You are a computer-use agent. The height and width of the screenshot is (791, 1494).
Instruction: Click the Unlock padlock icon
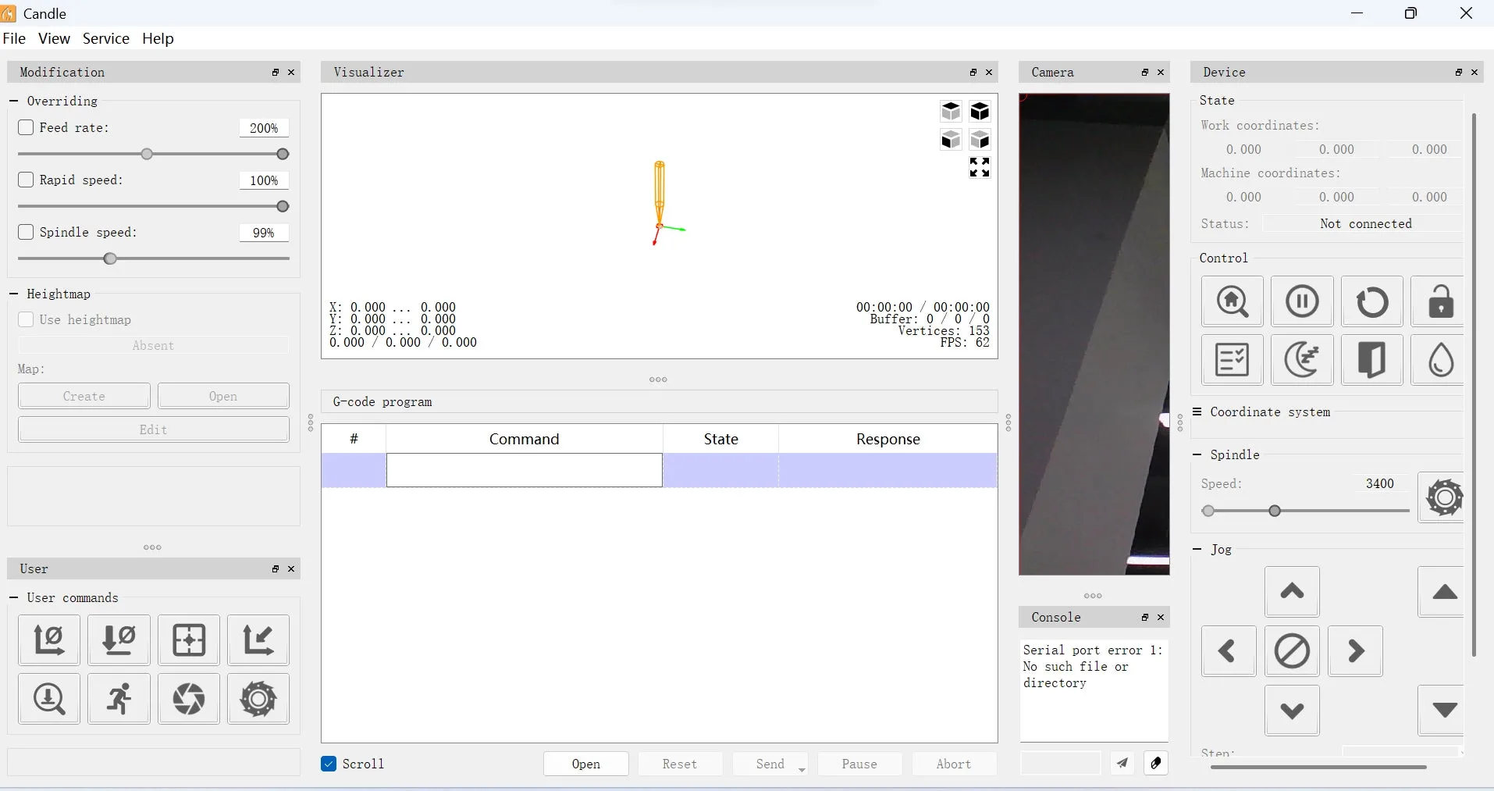(1440, 301)
